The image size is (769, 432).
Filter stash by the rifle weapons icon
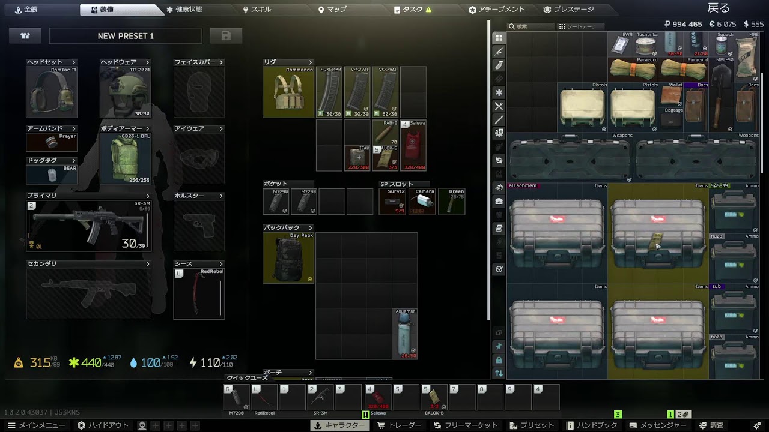click(x=499, y=52)
